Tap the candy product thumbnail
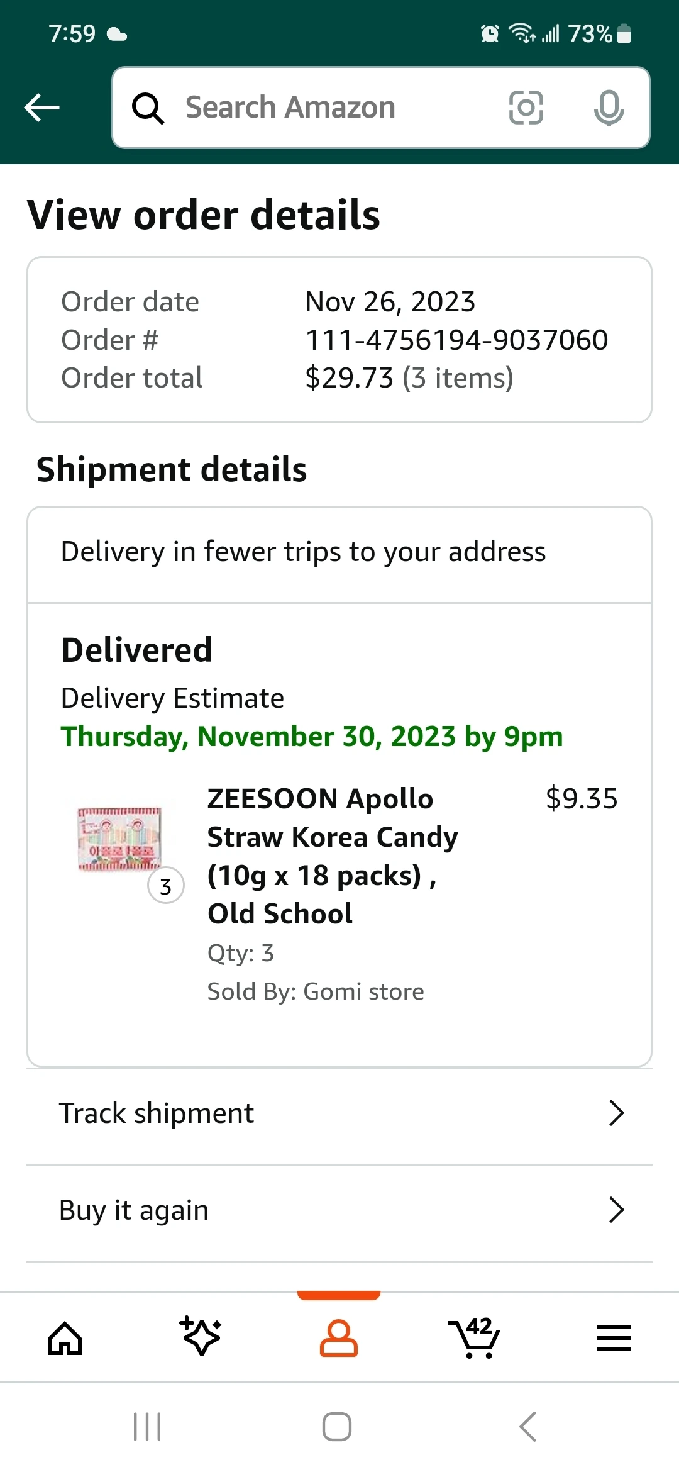 coord(119,839)
